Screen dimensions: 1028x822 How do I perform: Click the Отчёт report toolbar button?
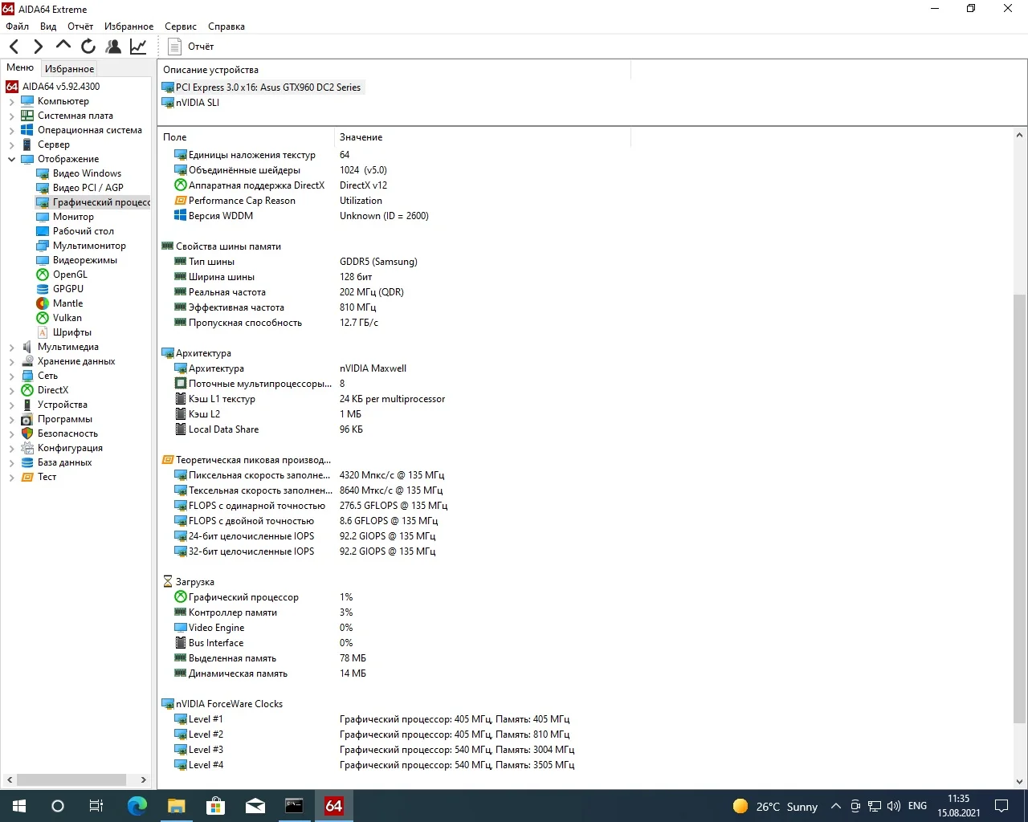191,47
